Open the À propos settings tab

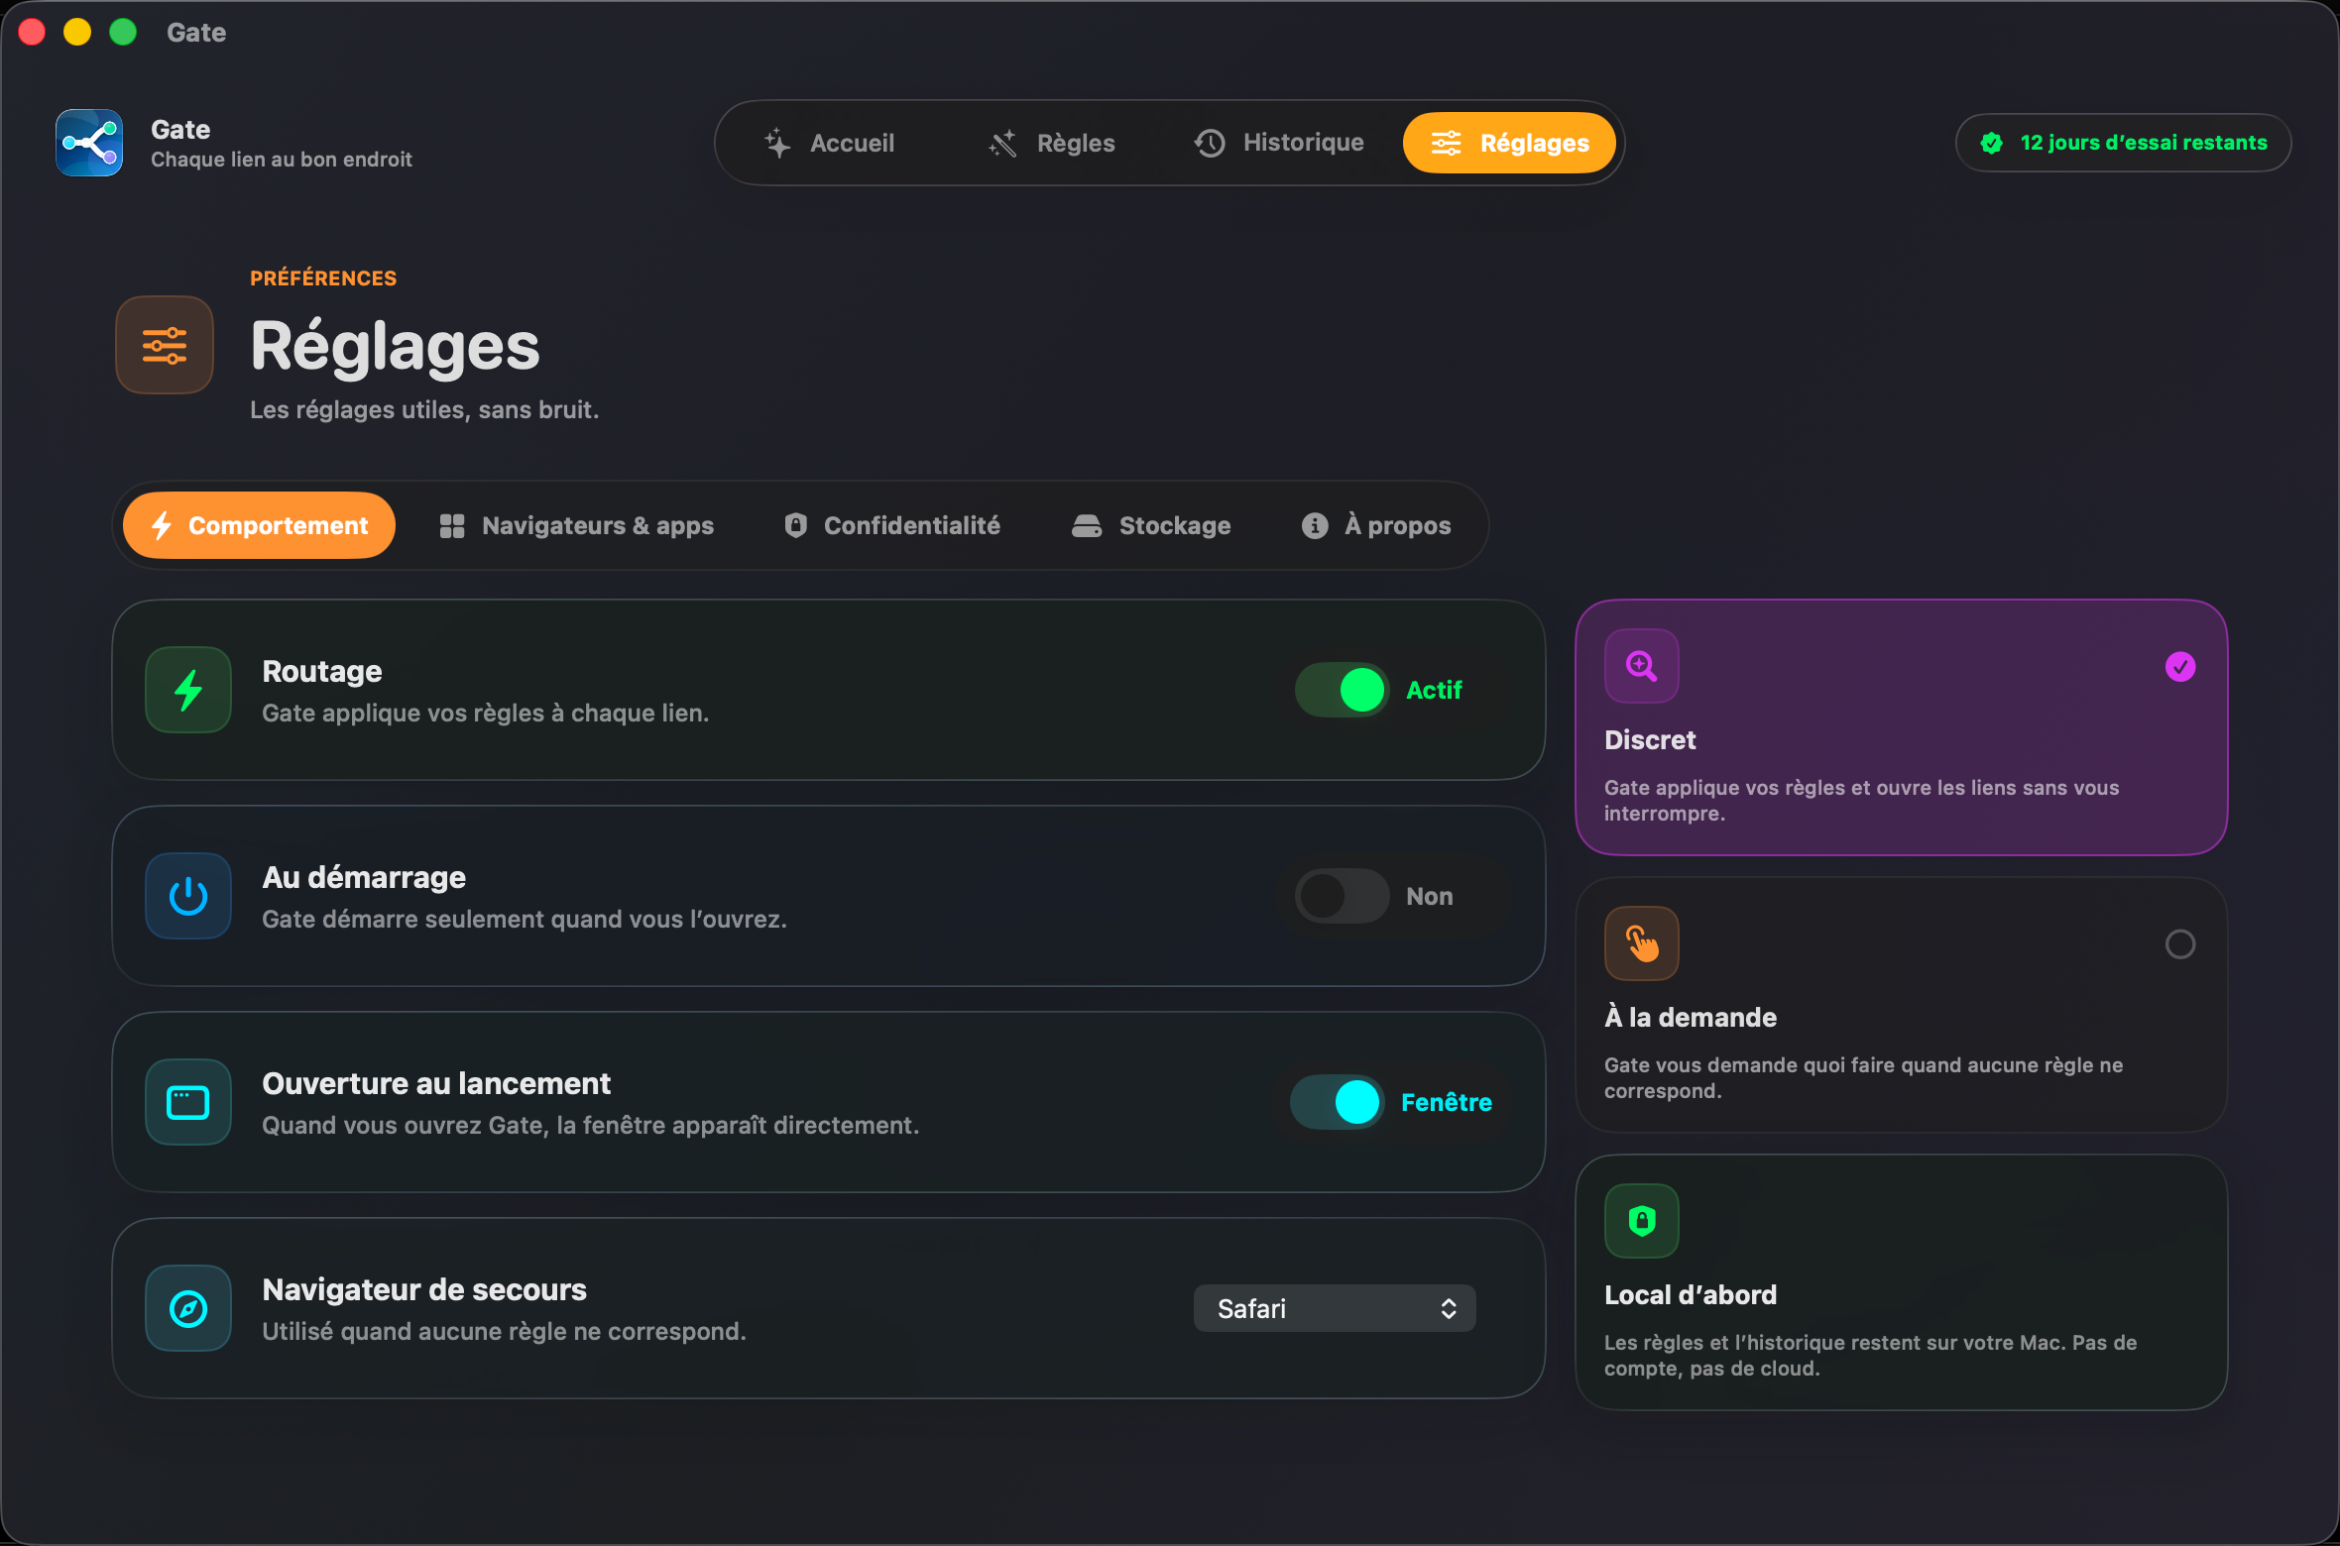(1376, 525)
